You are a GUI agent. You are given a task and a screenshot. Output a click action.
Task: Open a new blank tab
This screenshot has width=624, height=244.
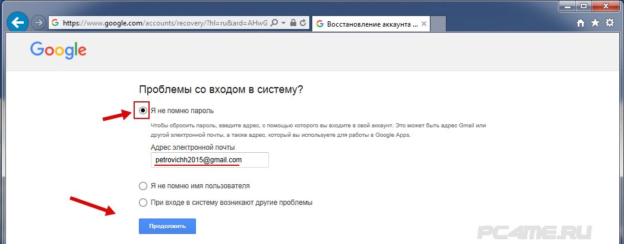click(439, 24)
